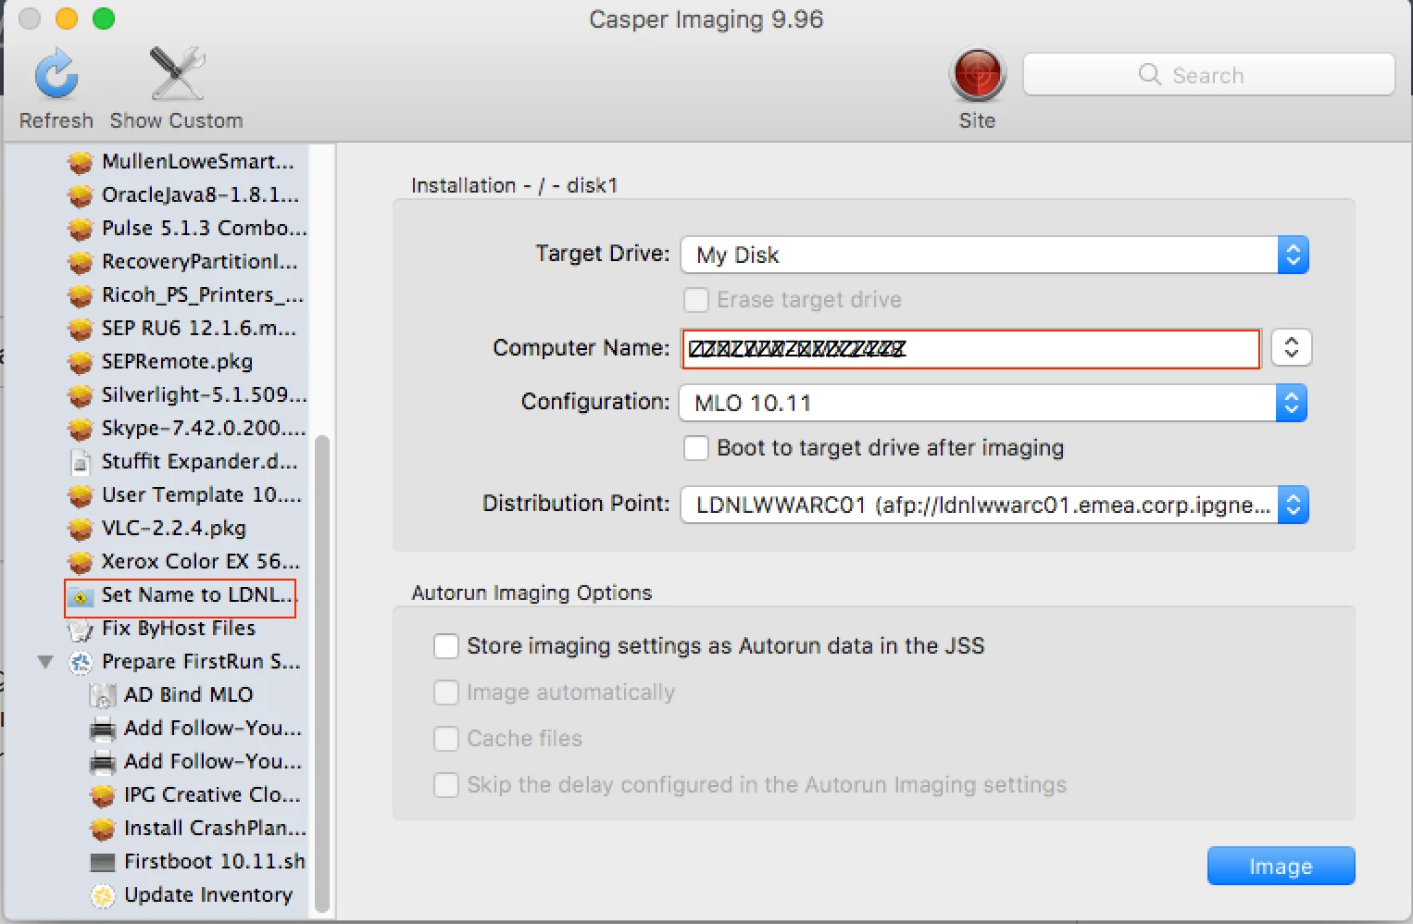Click the Pulse 5.1.3 Combo package icon
The height and width of the screenshot is (924, 1413).
[x=81, y=229]
